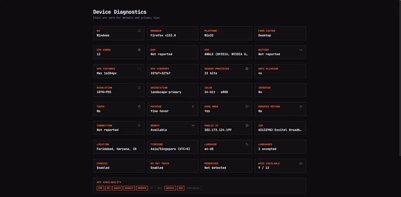
Task: Click the wifi icon in Connection card
Action: click(x=139, y=125)
